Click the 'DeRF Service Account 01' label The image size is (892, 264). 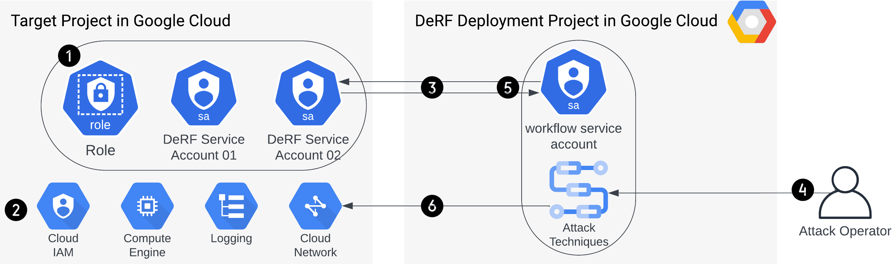click(x=204, y=147)
